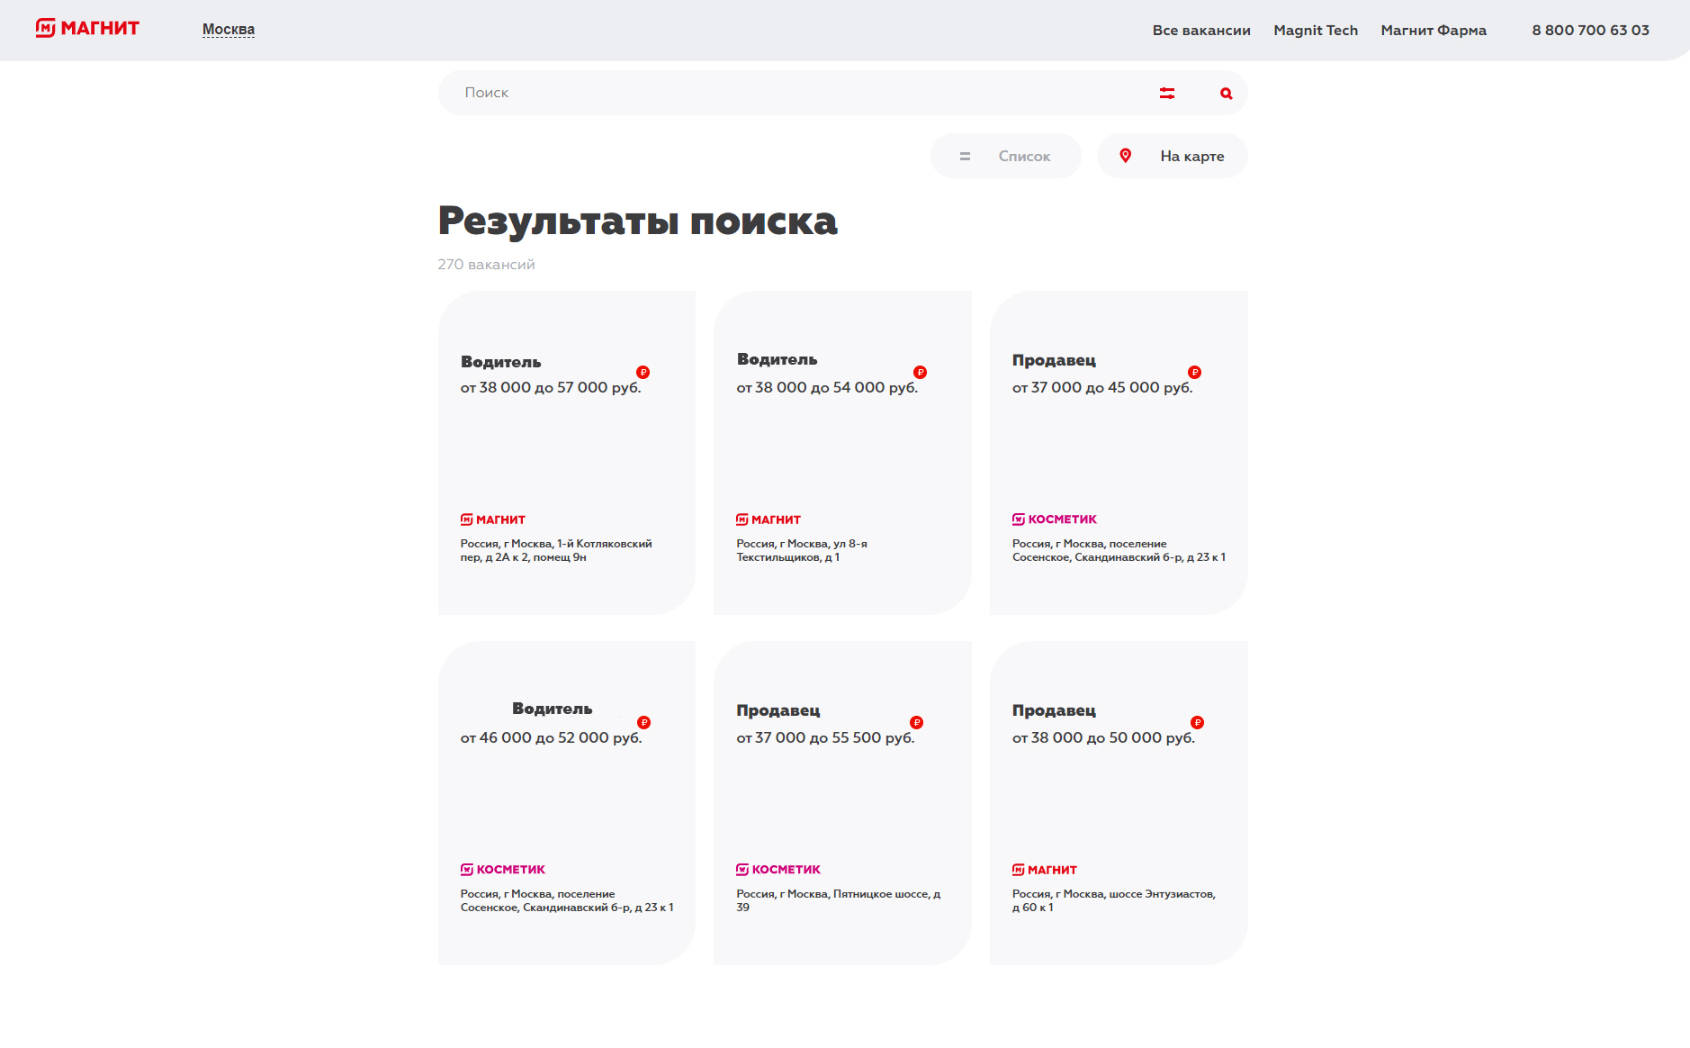Screen dimensions: 1690x1048
Task: Click address 1-й Котляковский пер
Action: (556, 550)
